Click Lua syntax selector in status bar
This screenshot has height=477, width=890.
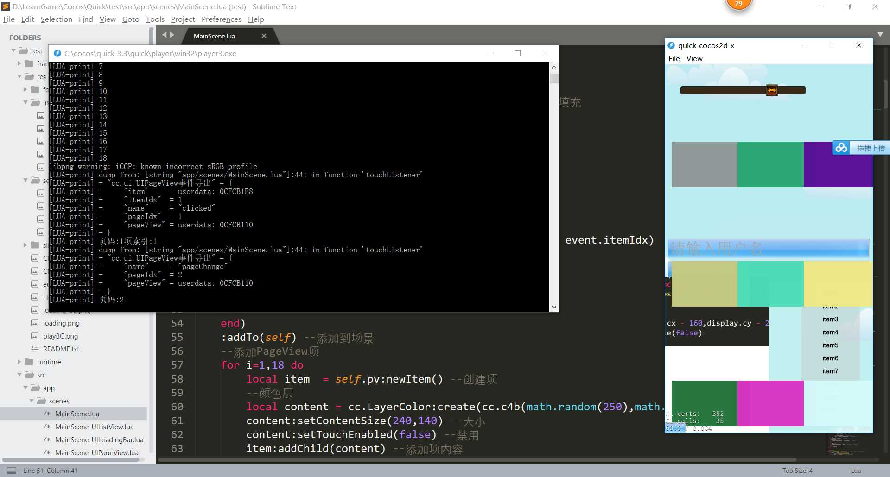pos(856,471)
